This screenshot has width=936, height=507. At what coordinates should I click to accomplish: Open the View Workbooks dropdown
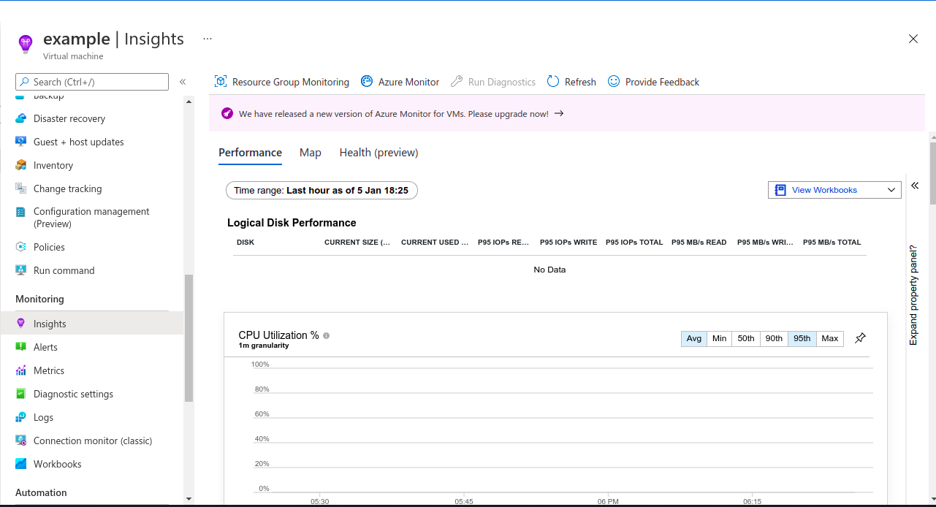coord(834,190)
